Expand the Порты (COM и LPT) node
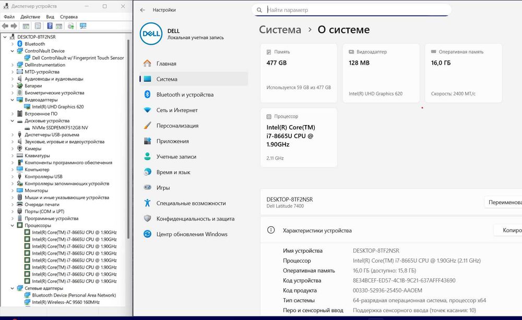Image resolution: width=522 pixels, height=320 pixels. pyautogui.click(x=13, y=212)
